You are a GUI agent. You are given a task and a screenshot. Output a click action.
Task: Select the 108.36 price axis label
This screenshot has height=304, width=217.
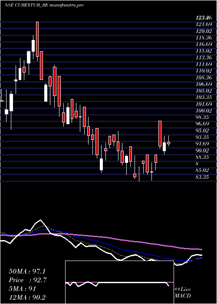point(204,78)
